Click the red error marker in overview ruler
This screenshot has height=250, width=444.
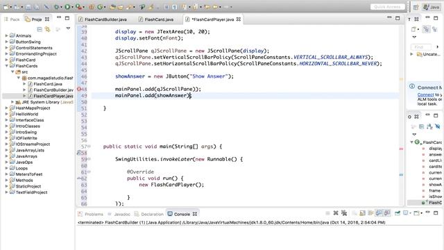point(401,149)
